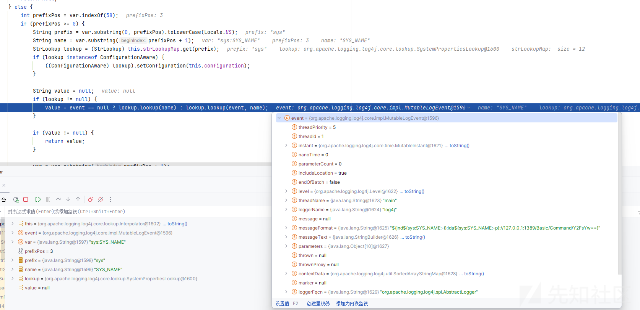The width and height of the screenshot is (640, 310).
Task: Click the field icon beside nanoTime
Action: point(294,154)
